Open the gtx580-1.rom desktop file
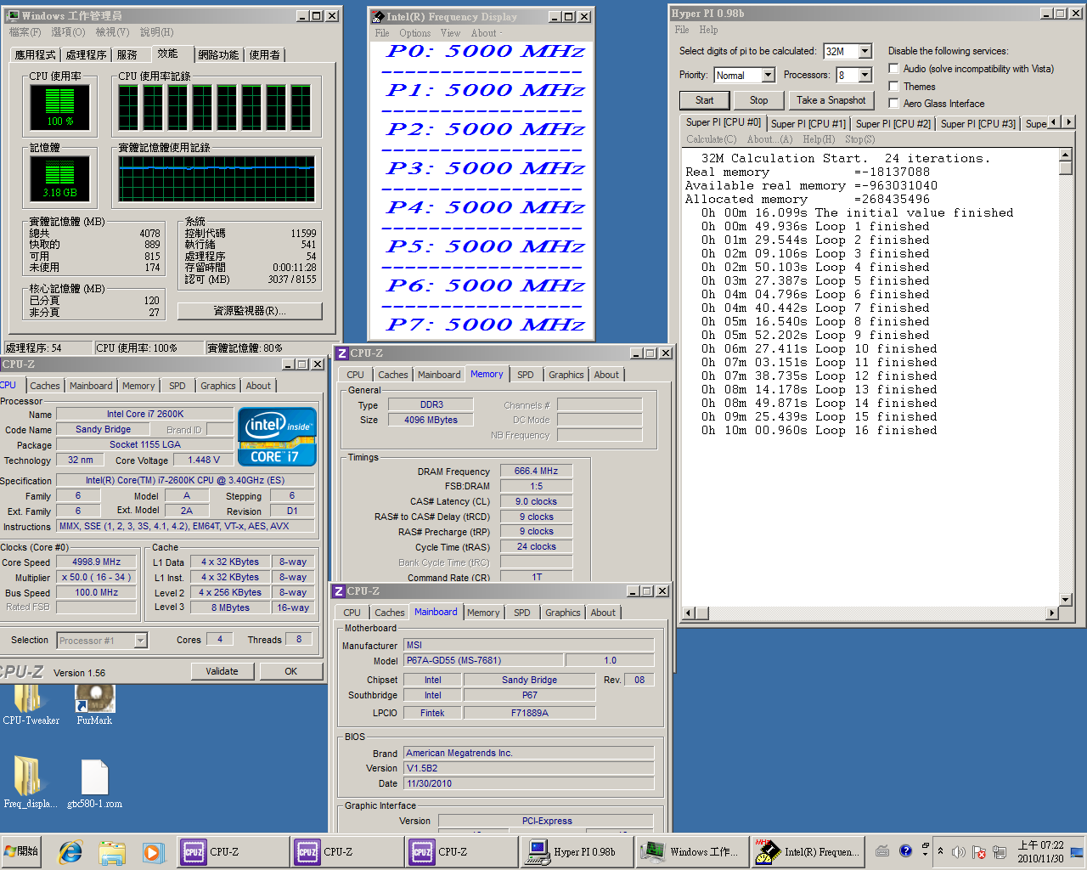Screen dimensions: 1087x870 (x=94, y=783)
